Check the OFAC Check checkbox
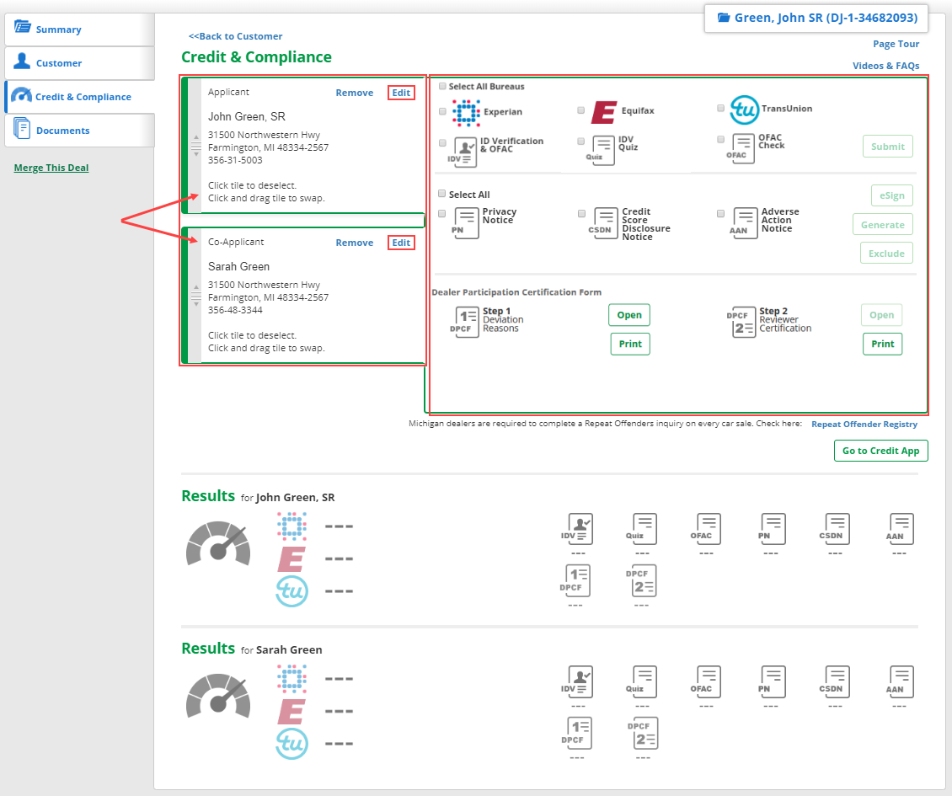Viewport: 952px width, 796px height. pos(720,139)
